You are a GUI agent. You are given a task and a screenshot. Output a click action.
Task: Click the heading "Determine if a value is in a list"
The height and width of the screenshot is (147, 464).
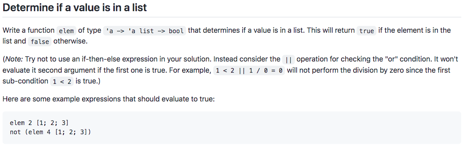pyautogui.click(x=74, y=7)
